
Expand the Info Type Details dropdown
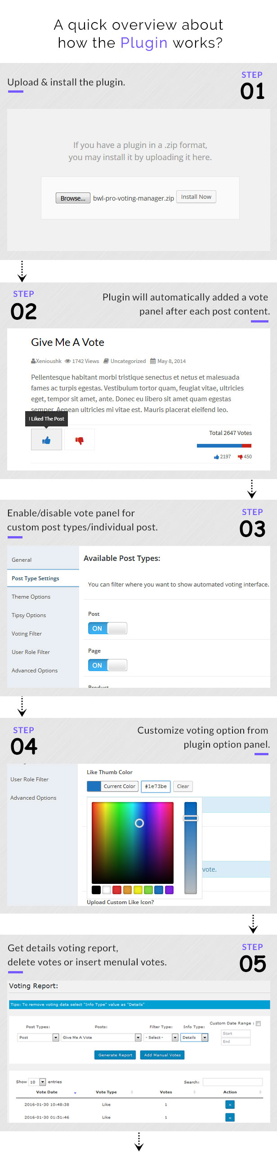coord(194,1037)
